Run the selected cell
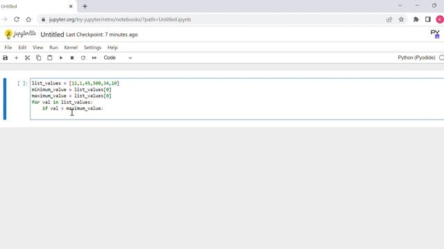The image size is (444, 249). 61,58
